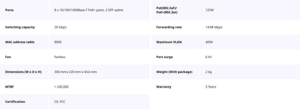
Task: Click the 8000 value cell
Action: point(99,42)
